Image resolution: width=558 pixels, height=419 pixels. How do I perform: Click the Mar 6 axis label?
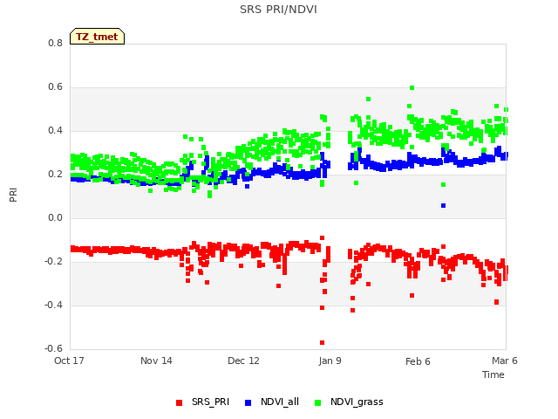point(505,361)
